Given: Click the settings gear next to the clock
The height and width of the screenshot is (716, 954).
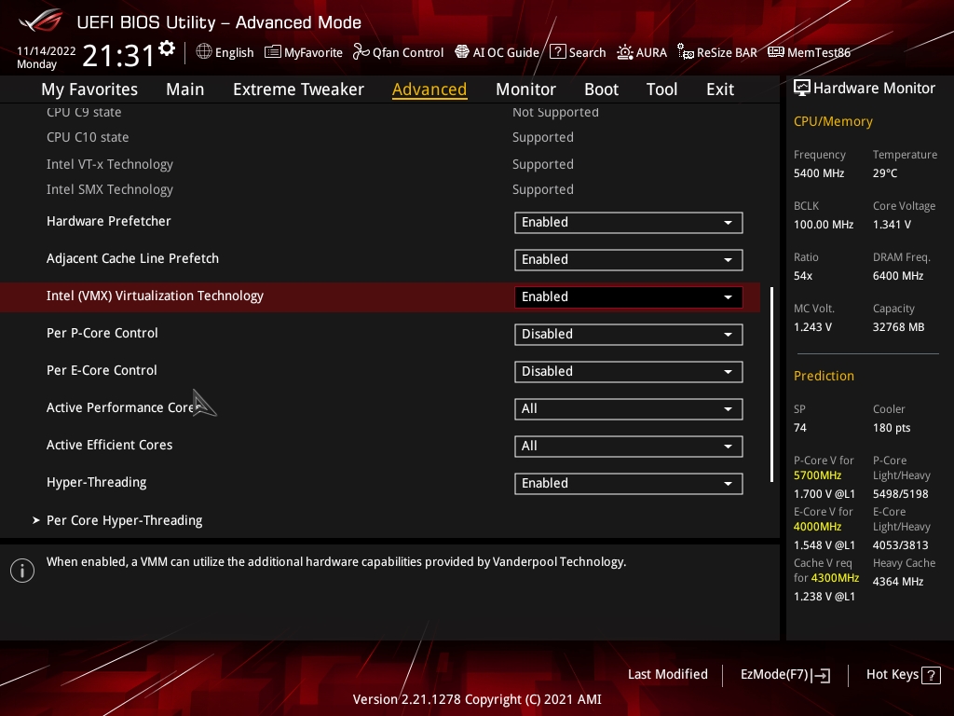Looking at the screenshot, I should pyautogui.click(x=167, y=48).
